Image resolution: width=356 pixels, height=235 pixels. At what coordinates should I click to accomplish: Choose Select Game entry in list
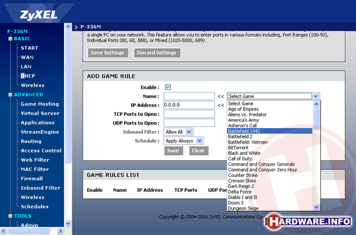[270, 103]
